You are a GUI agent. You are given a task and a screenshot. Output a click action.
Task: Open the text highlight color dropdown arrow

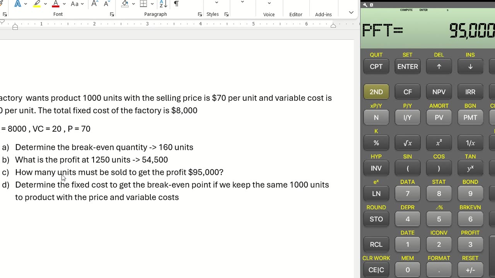click(45, 4)
